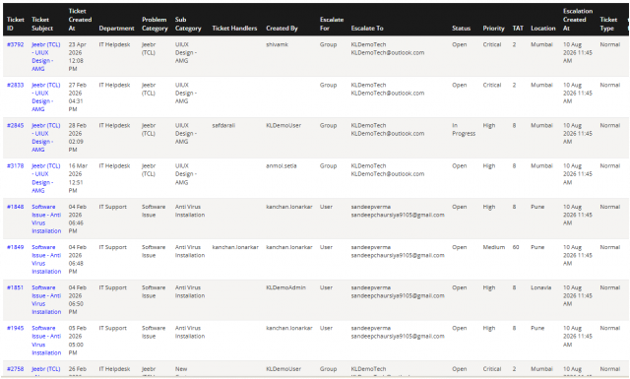Click the Ticket Created At column header
The height and width of the screenshot is (379, 630).
pos(80,20)
